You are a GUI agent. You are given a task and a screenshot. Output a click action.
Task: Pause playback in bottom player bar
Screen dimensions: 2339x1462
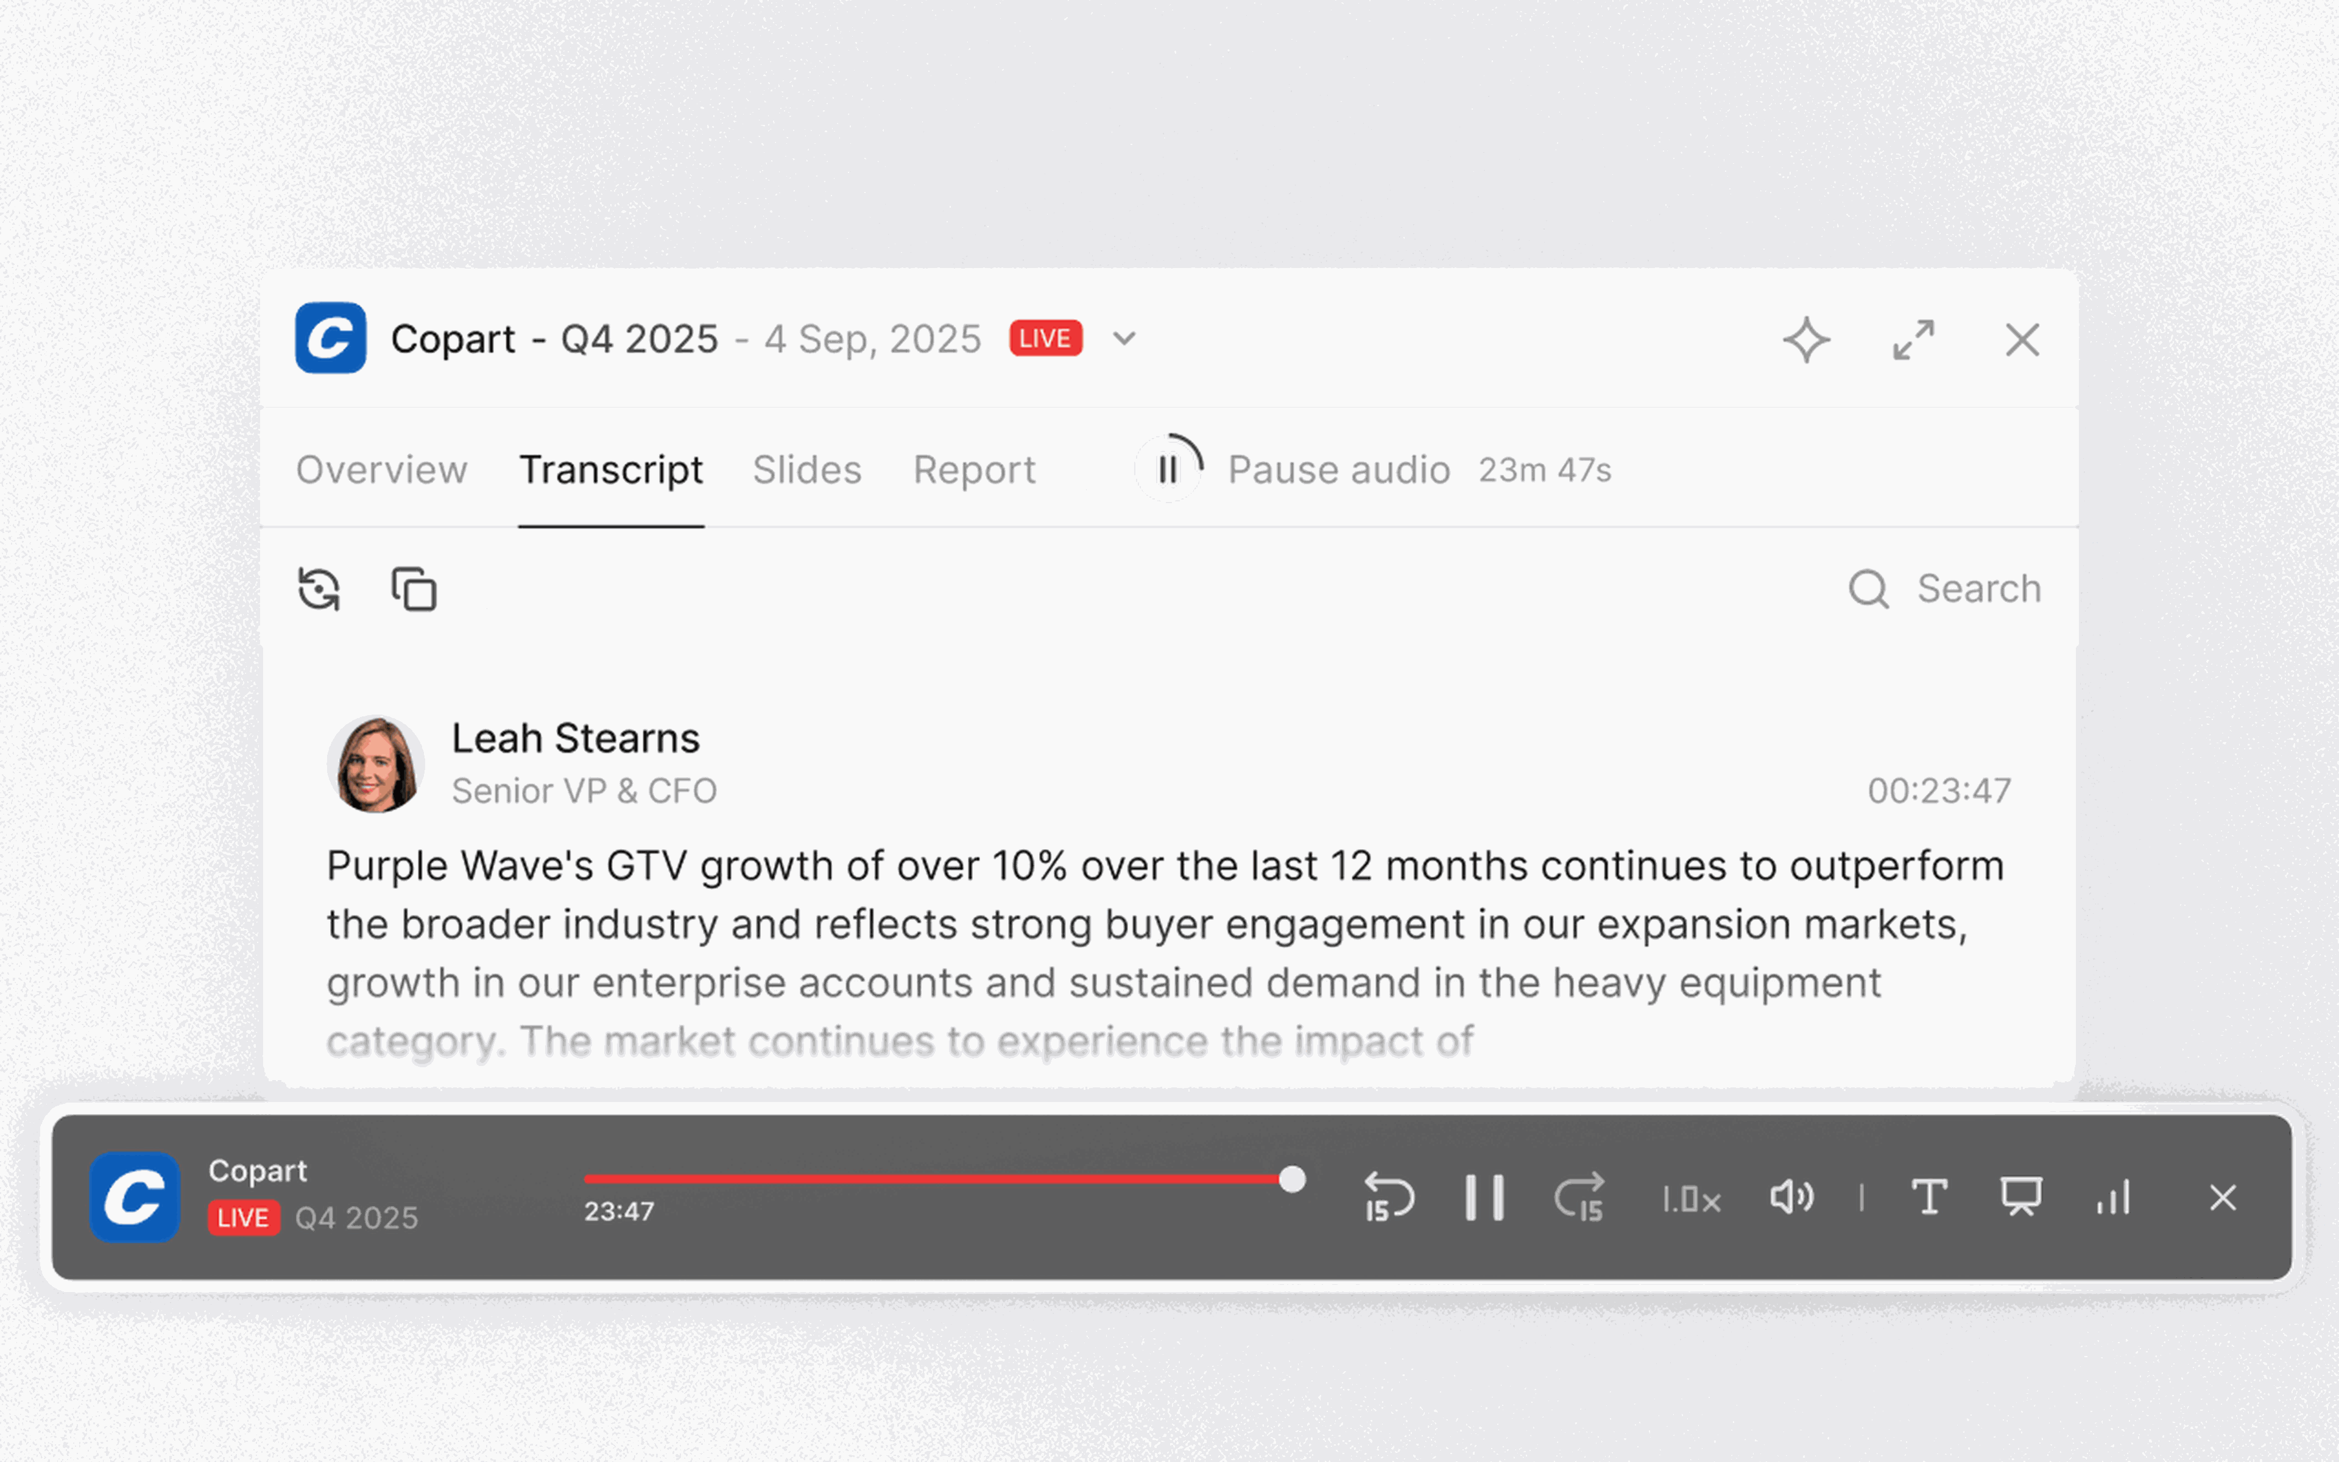[1484, 1197]
